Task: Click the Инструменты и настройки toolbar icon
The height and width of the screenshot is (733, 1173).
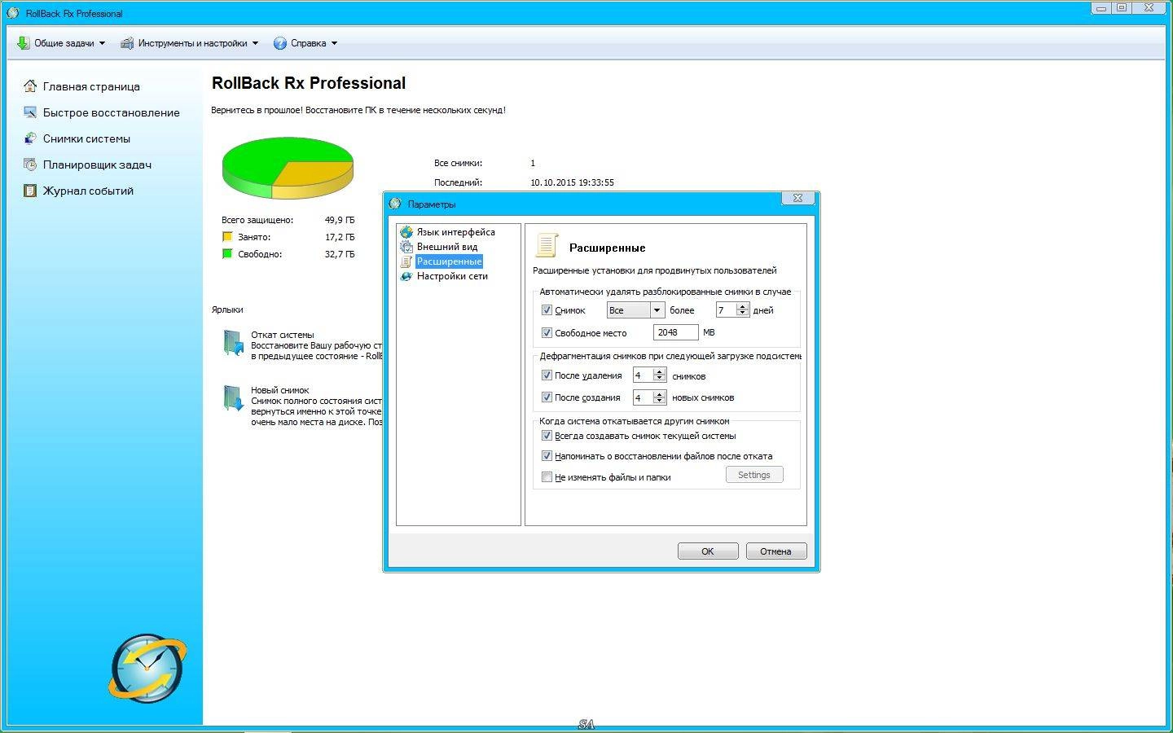Action: tap(127, 43)
